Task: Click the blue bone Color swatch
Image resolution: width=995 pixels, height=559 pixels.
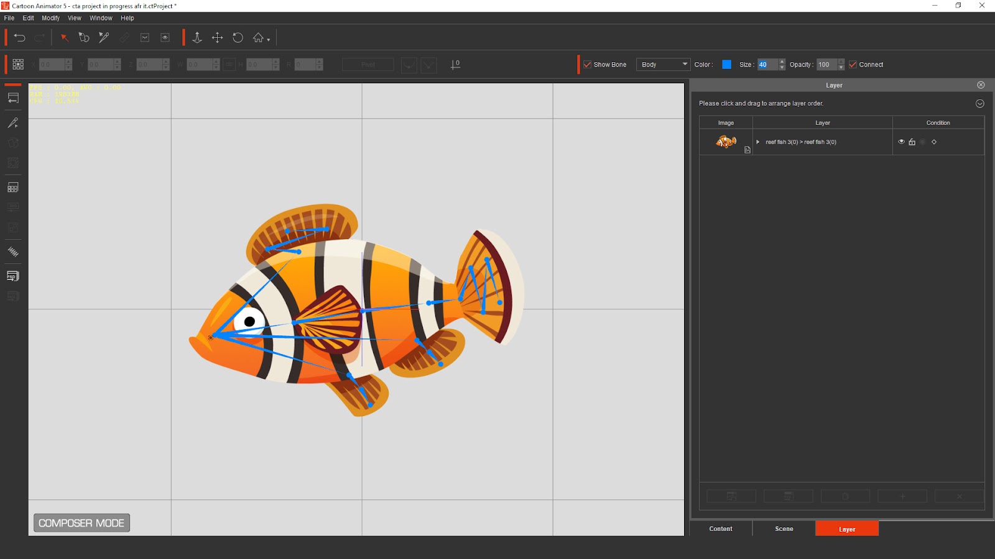Action: coord(726,65)
